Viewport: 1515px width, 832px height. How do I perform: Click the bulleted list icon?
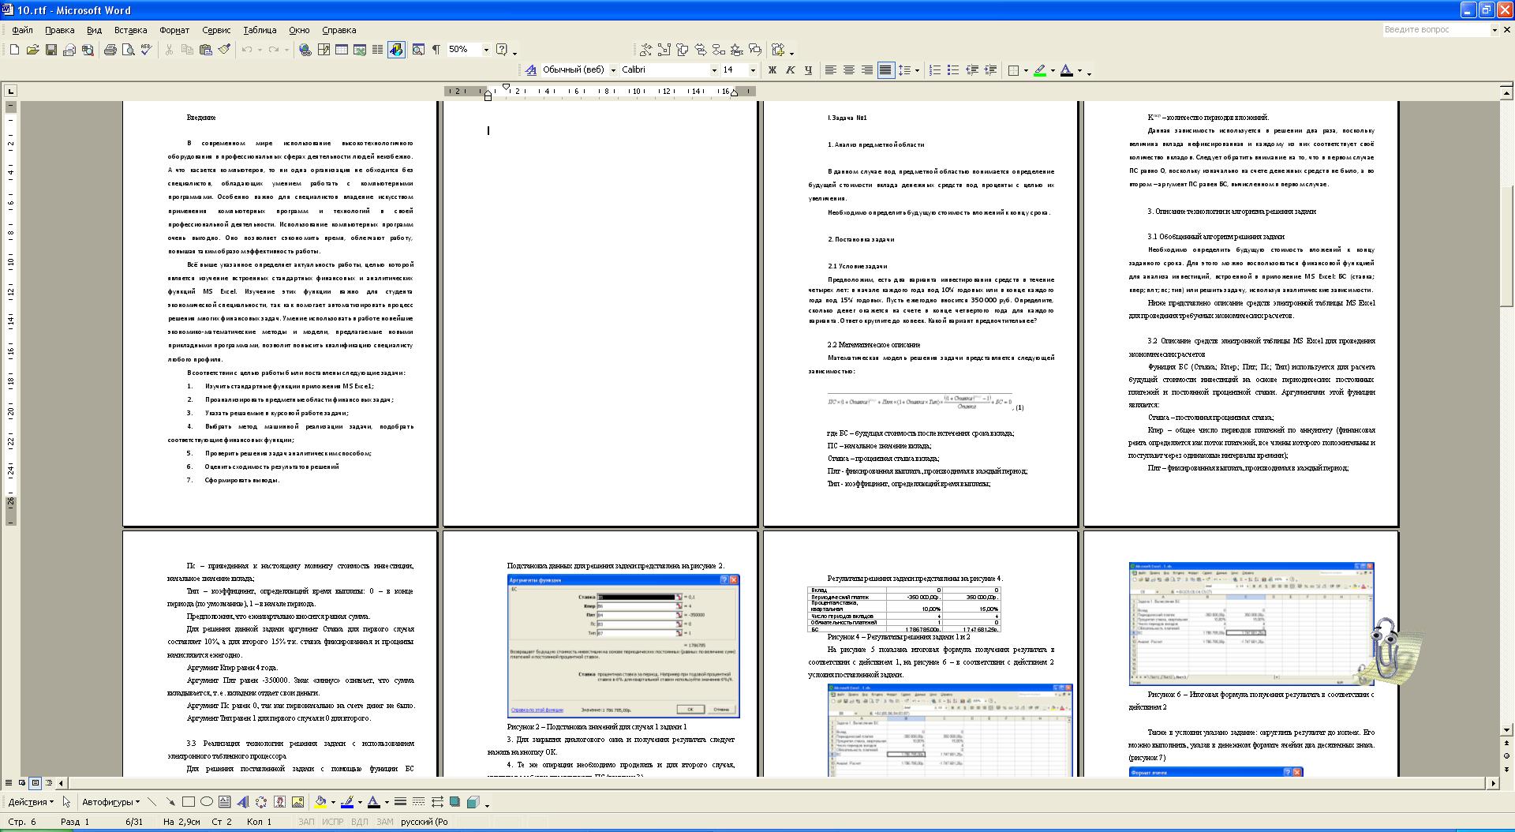(953, 70)
